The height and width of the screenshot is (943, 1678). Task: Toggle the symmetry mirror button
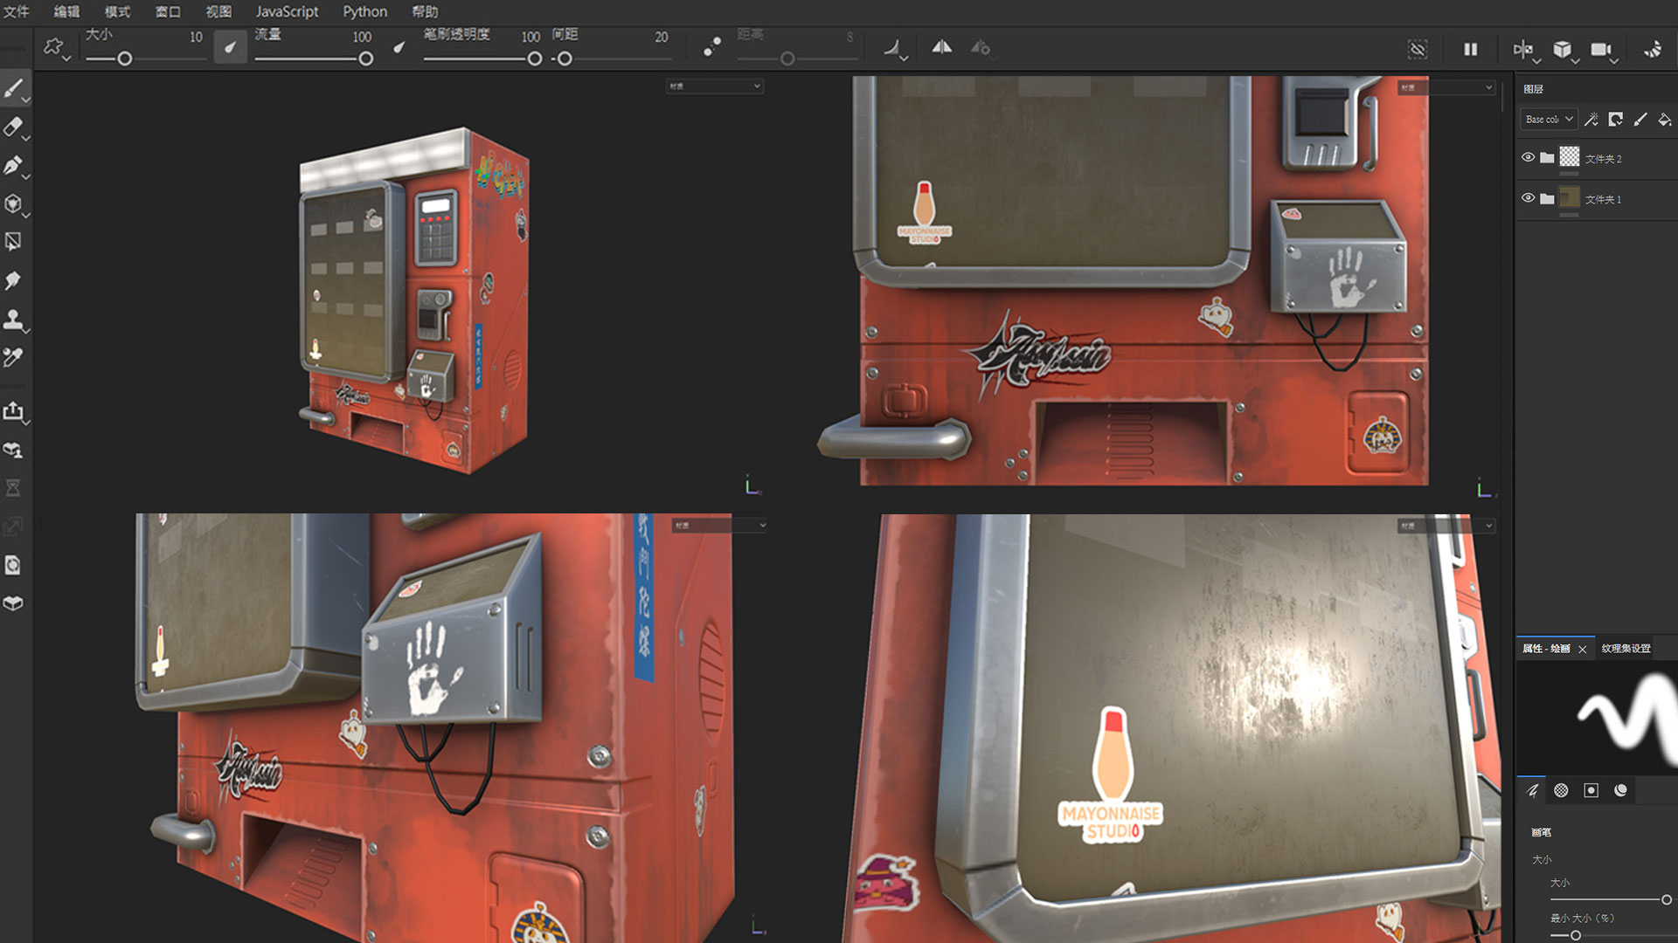941,48
